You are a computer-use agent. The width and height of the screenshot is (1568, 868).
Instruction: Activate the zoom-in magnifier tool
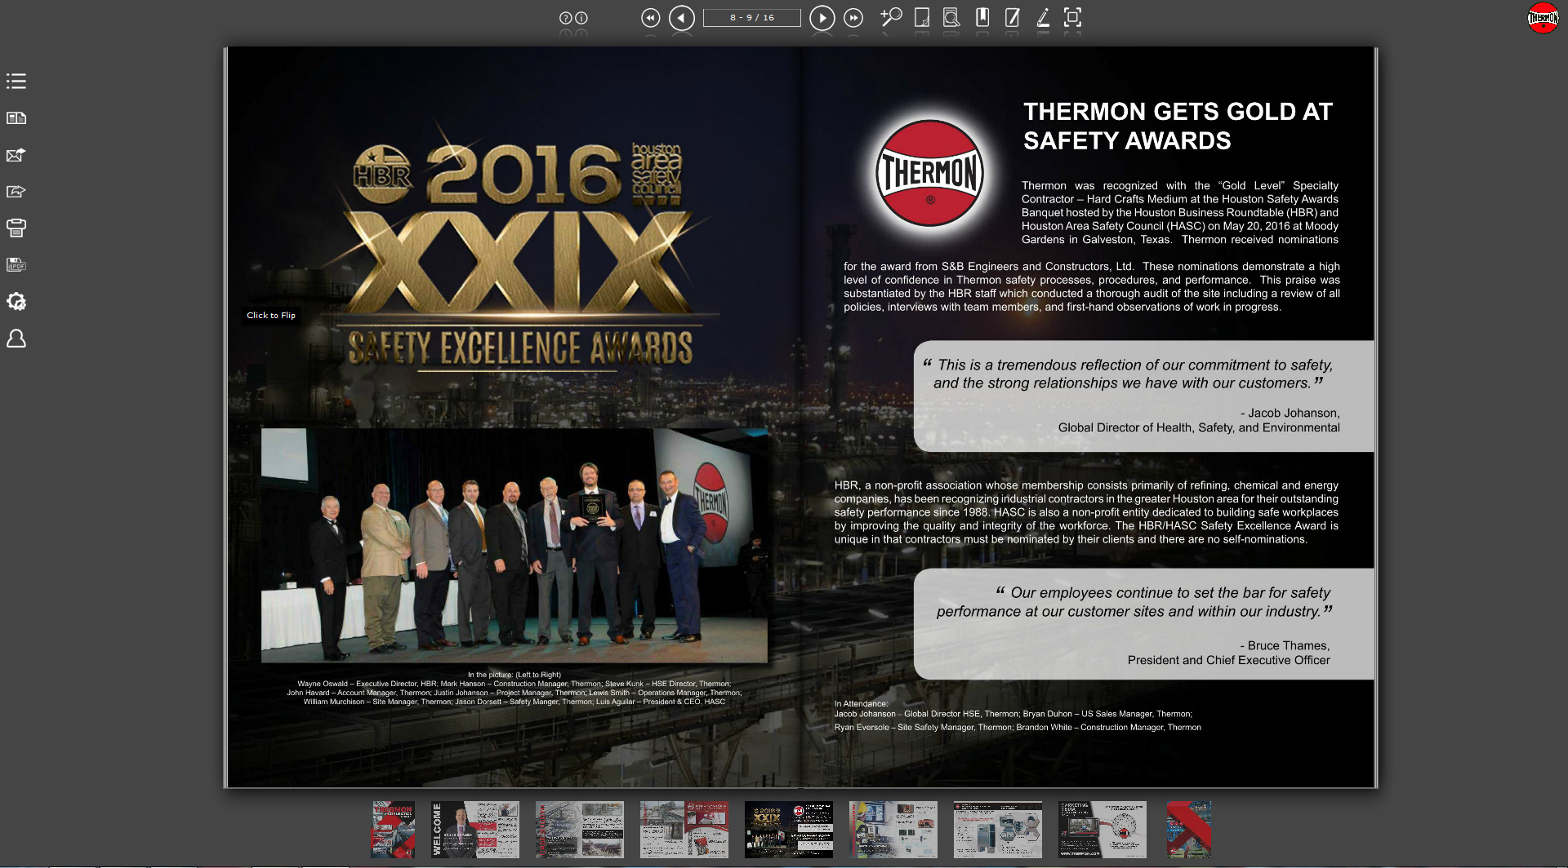pos(891,17)
